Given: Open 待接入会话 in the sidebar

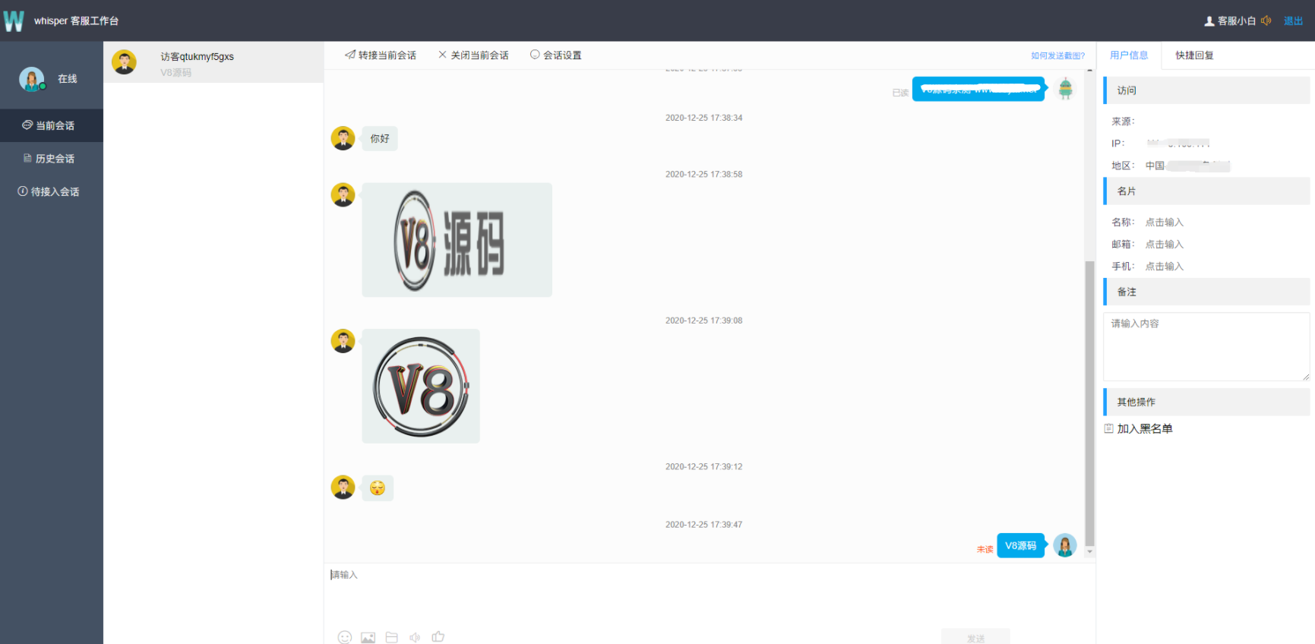Looking at the screenshot, I should click(49, 192).
